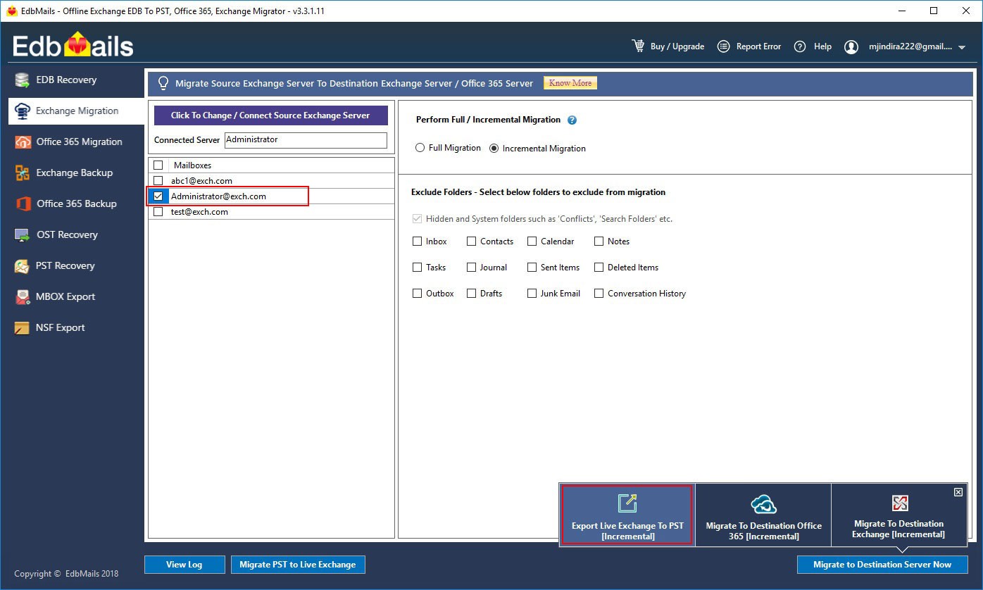Open the Office 365 Migration section
983x590 pixels.
[76, 142]
